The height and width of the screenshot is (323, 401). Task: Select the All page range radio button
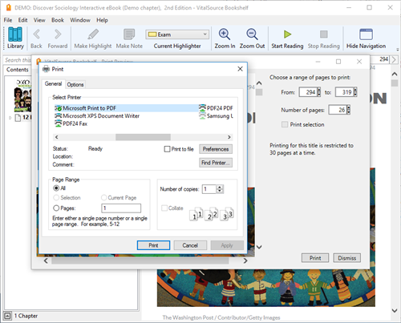(x=56, y=188)
